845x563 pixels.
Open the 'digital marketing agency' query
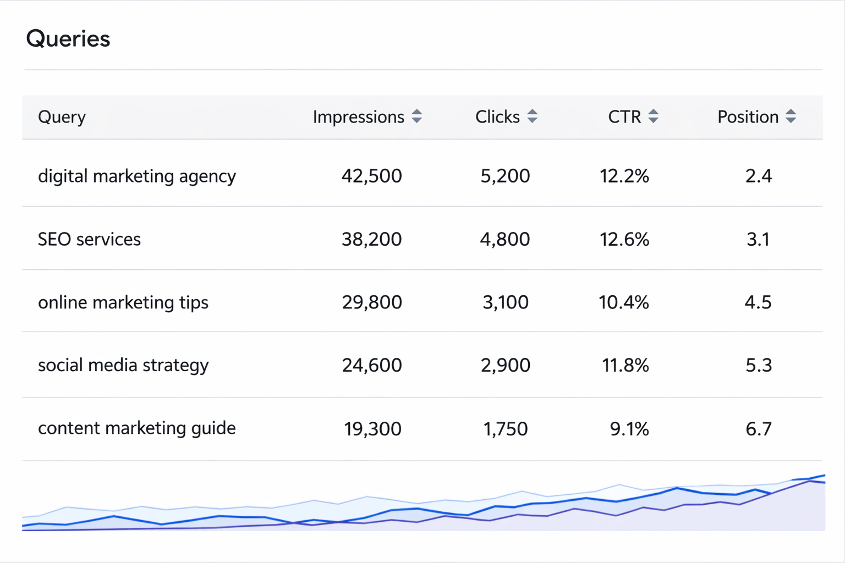136,176
